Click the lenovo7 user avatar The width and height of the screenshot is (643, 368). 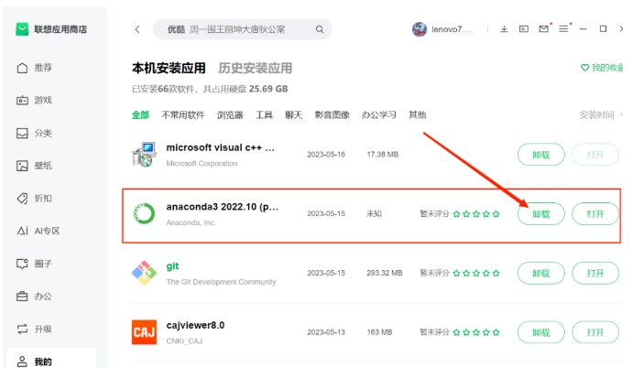[420, 29]
